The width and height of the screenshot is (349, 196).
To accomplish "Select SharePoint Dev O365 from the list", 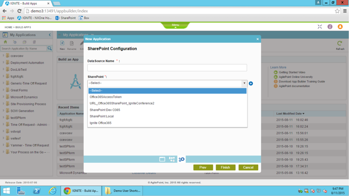I will 105,110.
